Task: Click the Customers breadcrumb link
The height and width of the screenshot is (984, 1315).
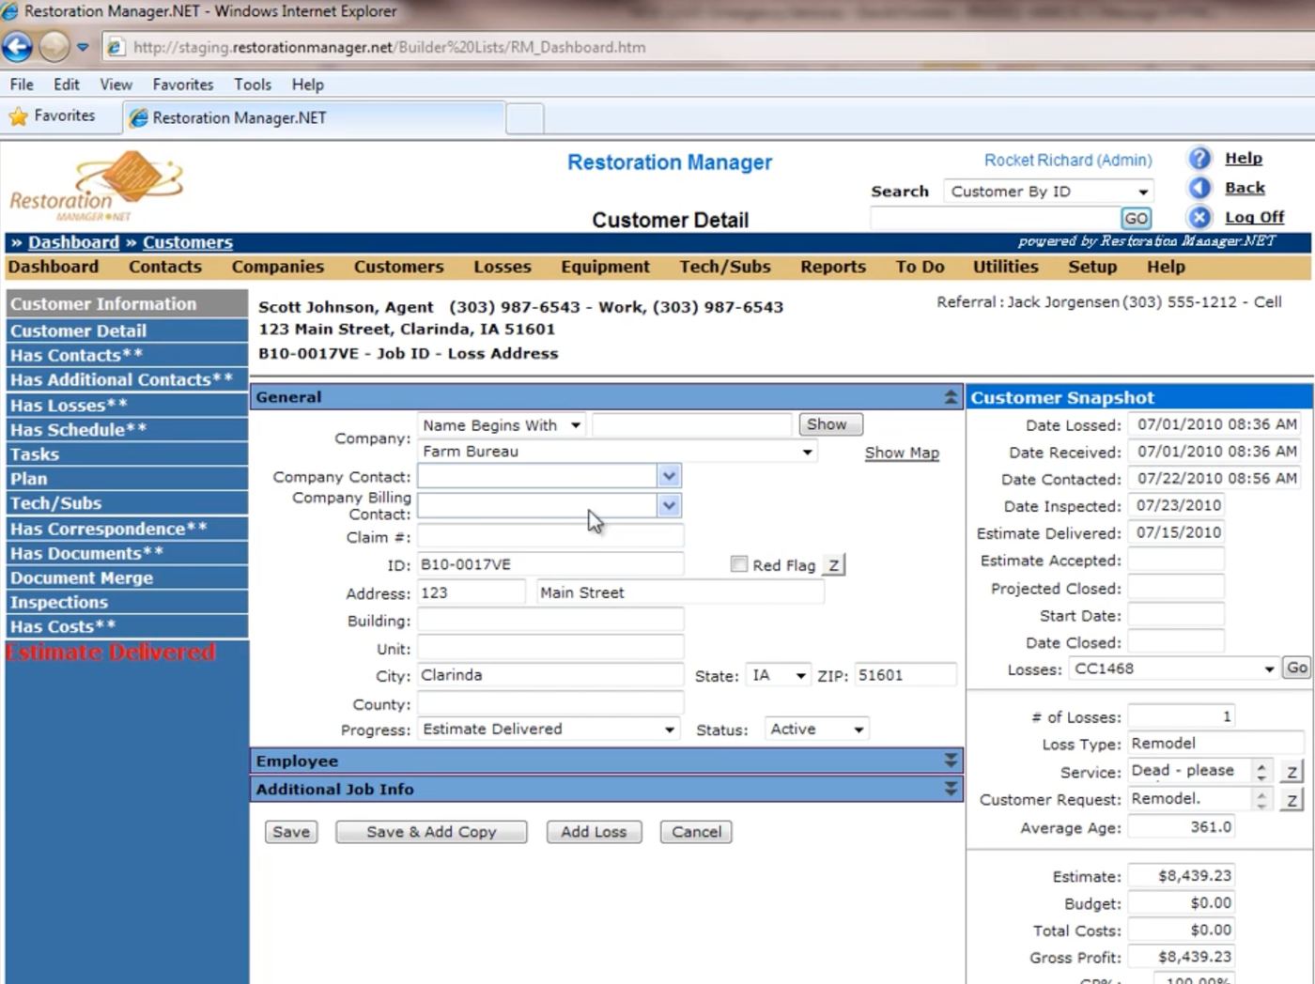Action: click(188, 242)
